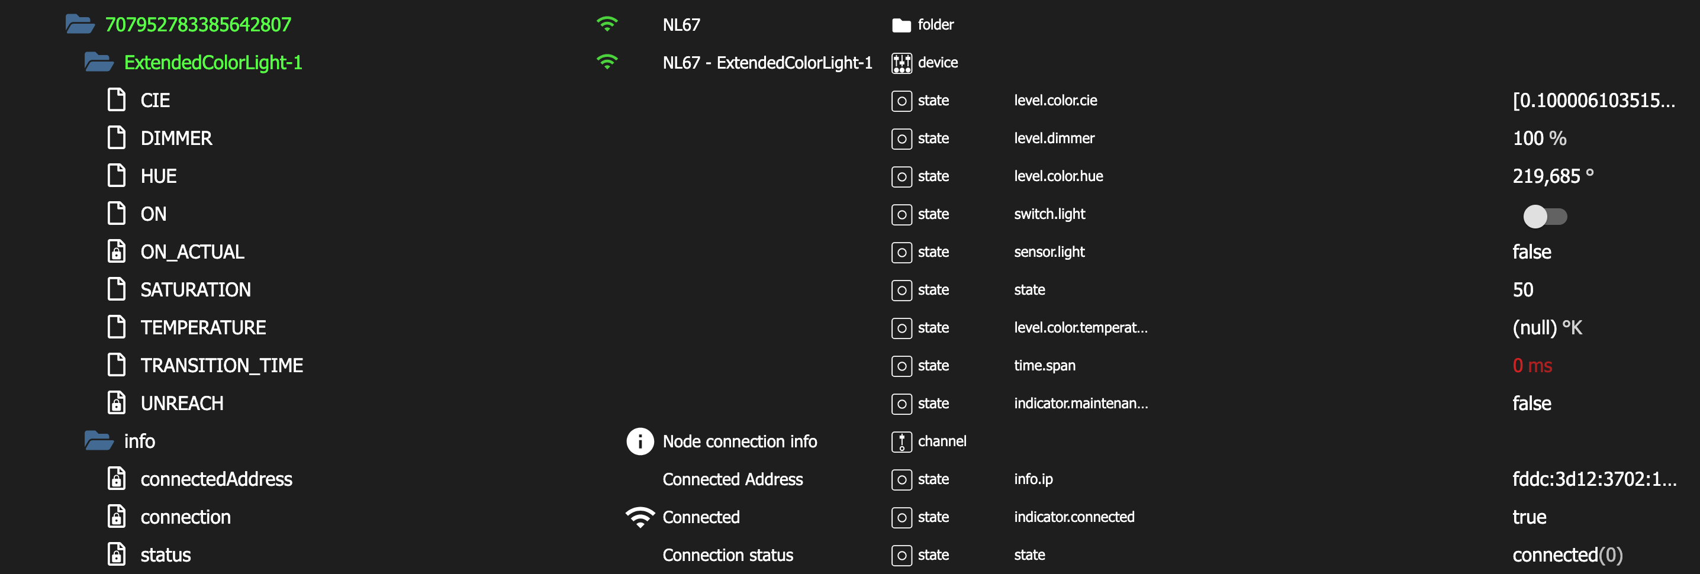
Task: Collapse the 707952783385642807 folder
Action: tap(80, 25)
